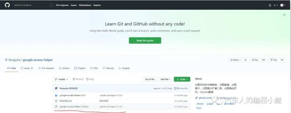This screenshot has height=113, width=291.
Task: Open the notifications bell
Action: tap(270, 5)
